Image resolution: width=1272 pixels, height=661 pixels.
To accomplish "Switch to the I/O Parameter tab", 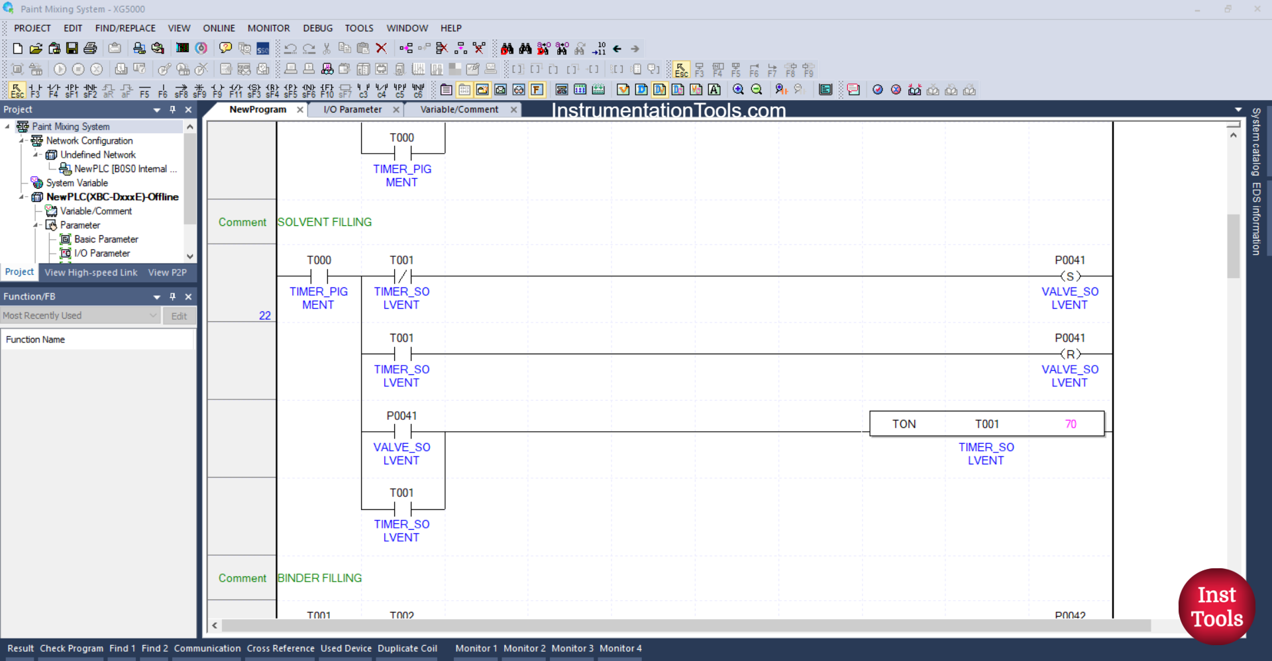I will [351, 109].
